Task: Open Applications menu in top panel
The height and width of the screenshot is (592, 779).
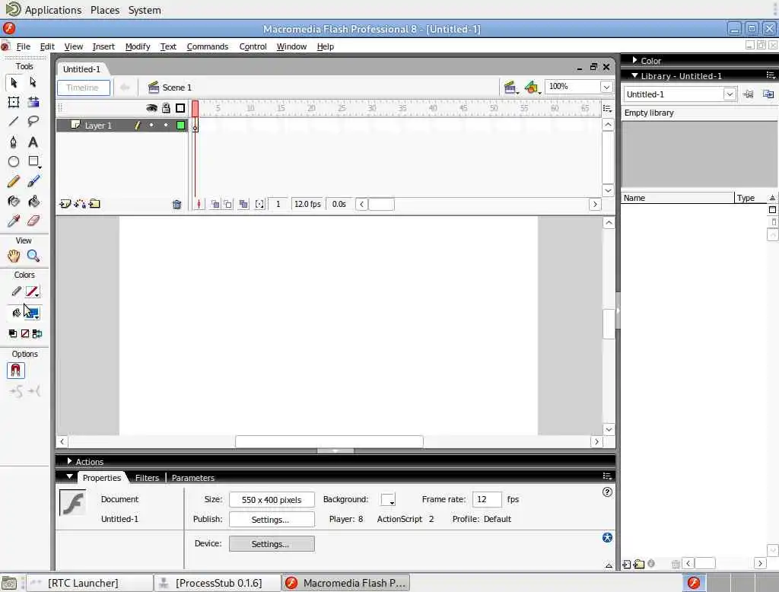Action: point(53,10)
